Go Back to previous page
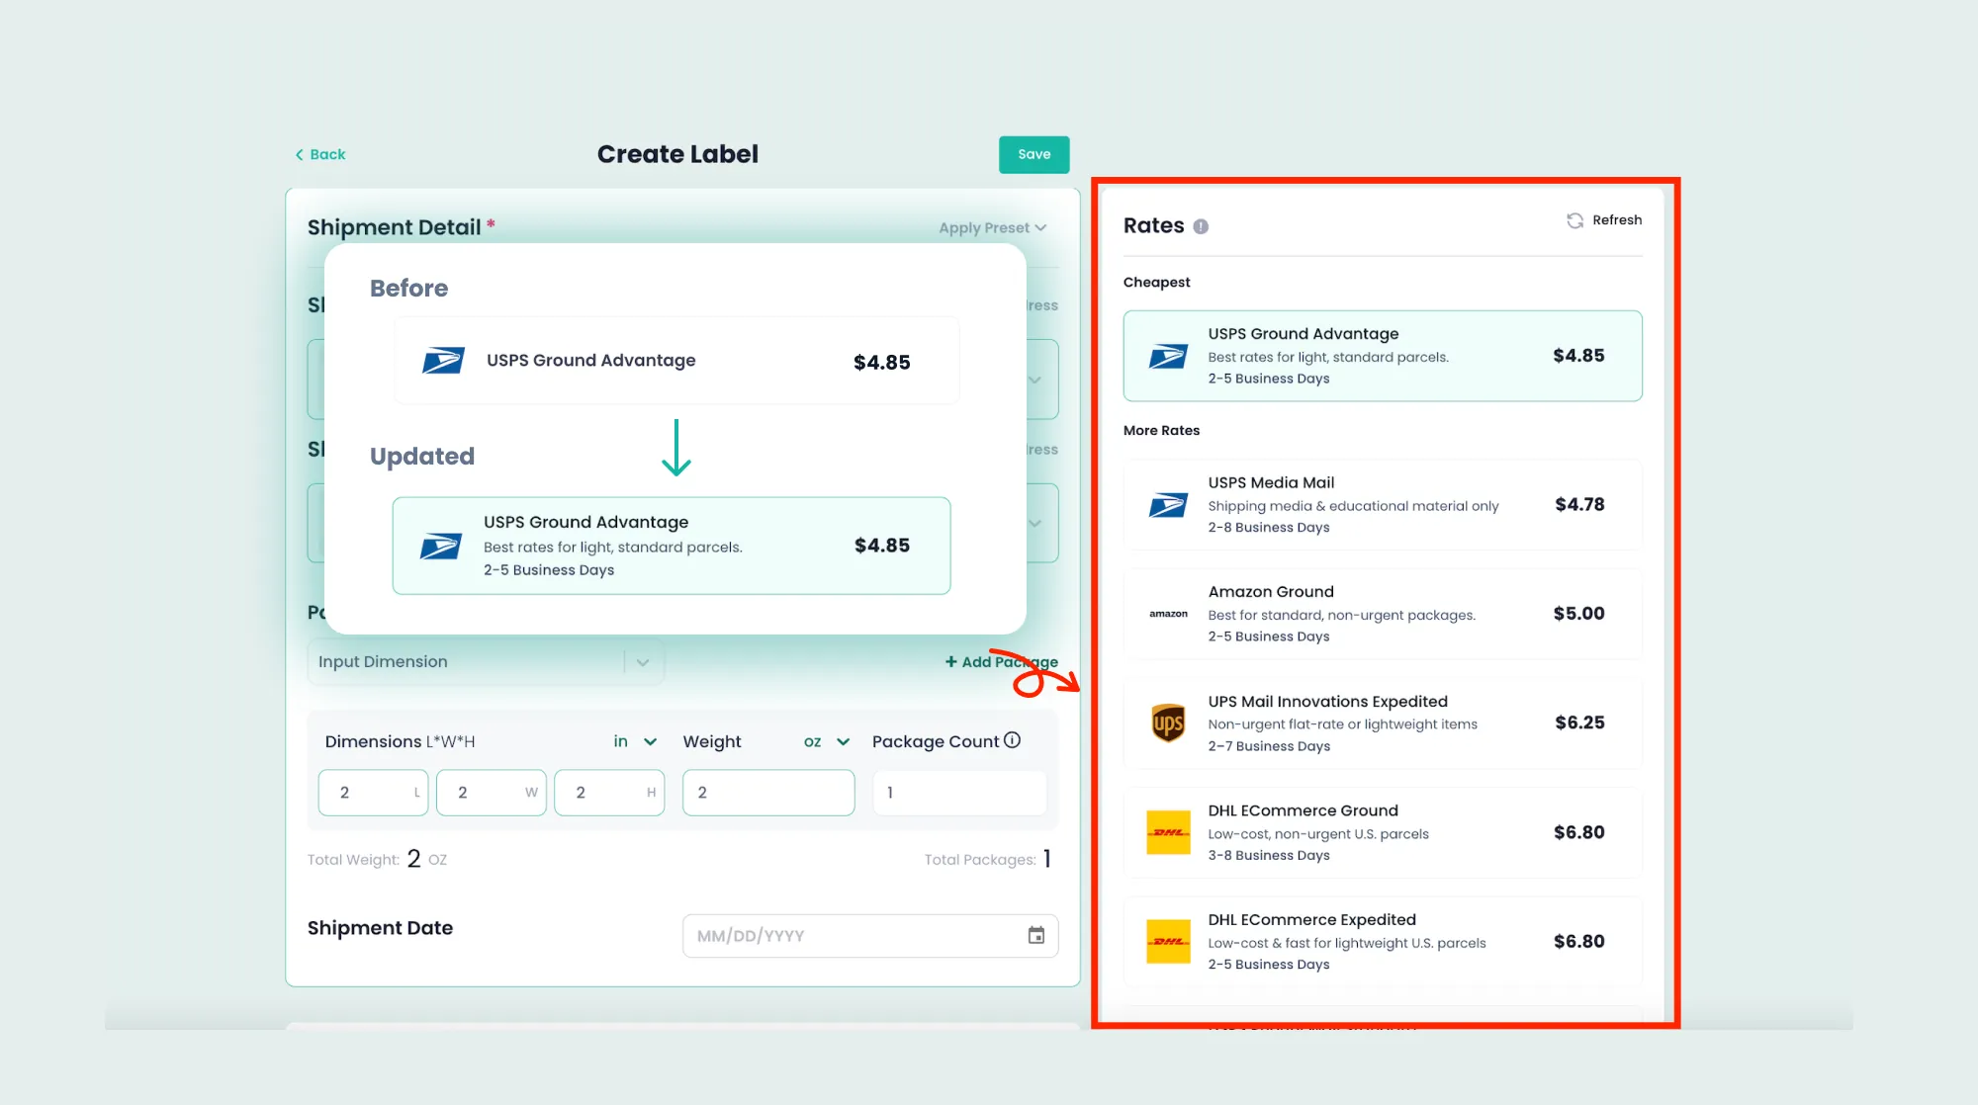Screen dimensions: 1978x1105 pyautogui.click(x=320, y=154)
